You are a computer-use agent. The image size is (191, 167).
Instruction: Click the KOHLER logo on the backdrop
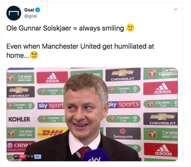(19, 119)
